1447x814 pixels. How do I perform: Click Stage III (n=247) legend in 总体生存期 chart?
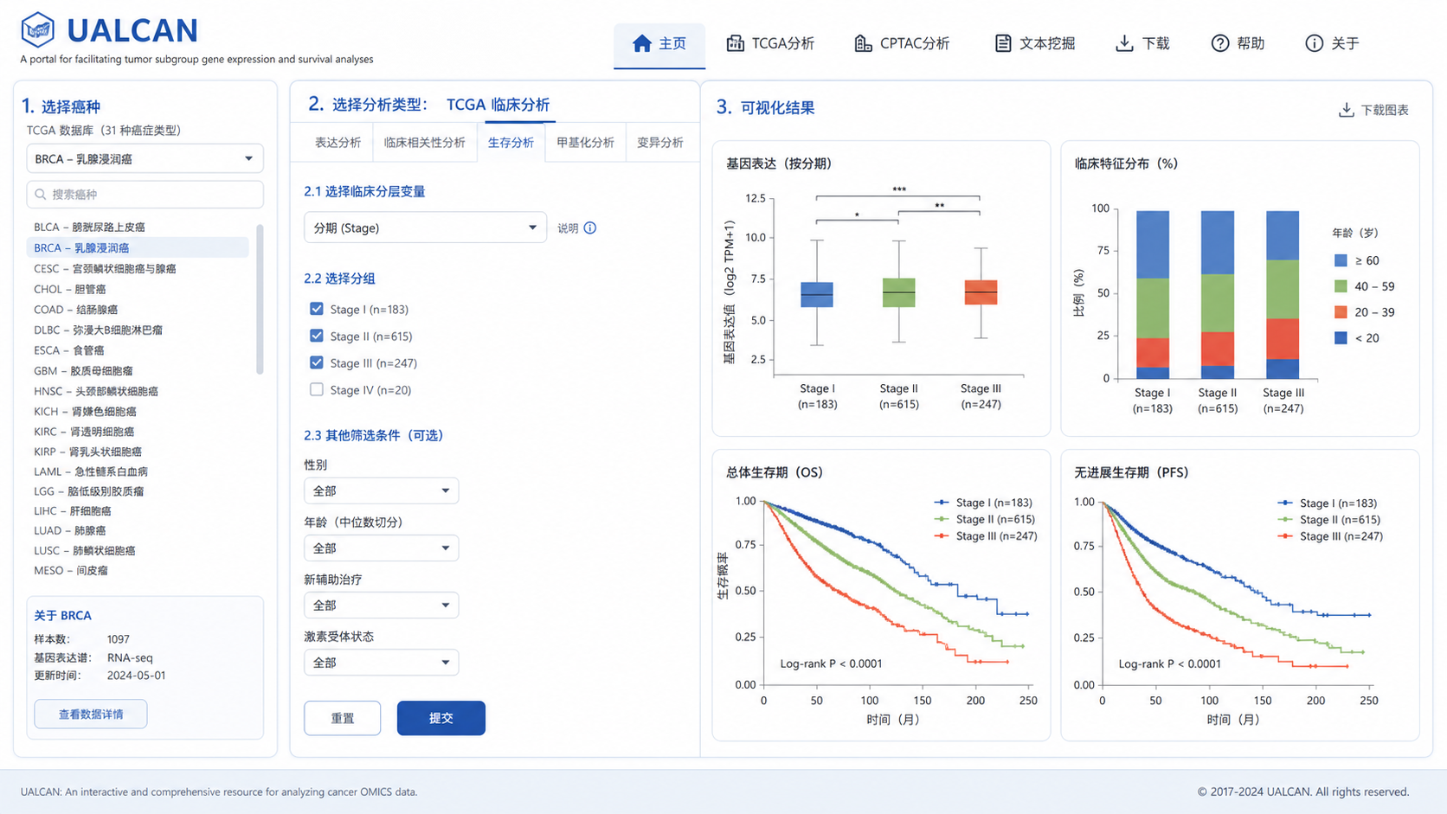click(986, 536)
